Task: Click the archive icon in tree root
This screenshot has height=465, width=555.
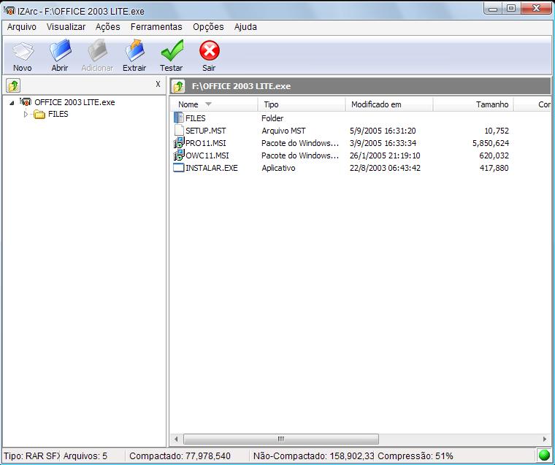Action: point(26,102)
